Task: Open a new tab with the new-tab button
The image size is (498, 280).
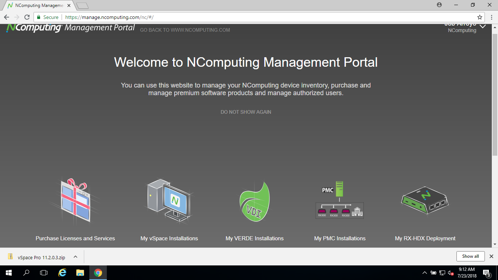Action: click(x=83, y=5)
